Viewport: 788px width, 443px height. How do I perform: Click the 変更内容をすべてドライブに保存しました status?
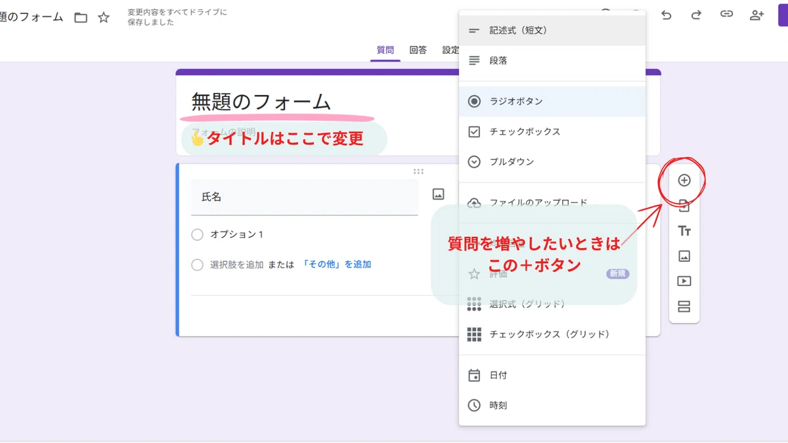(177, 17)
